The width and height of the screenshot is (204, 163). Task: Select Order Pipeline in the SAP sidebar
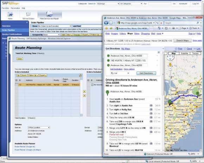[15, 30]
